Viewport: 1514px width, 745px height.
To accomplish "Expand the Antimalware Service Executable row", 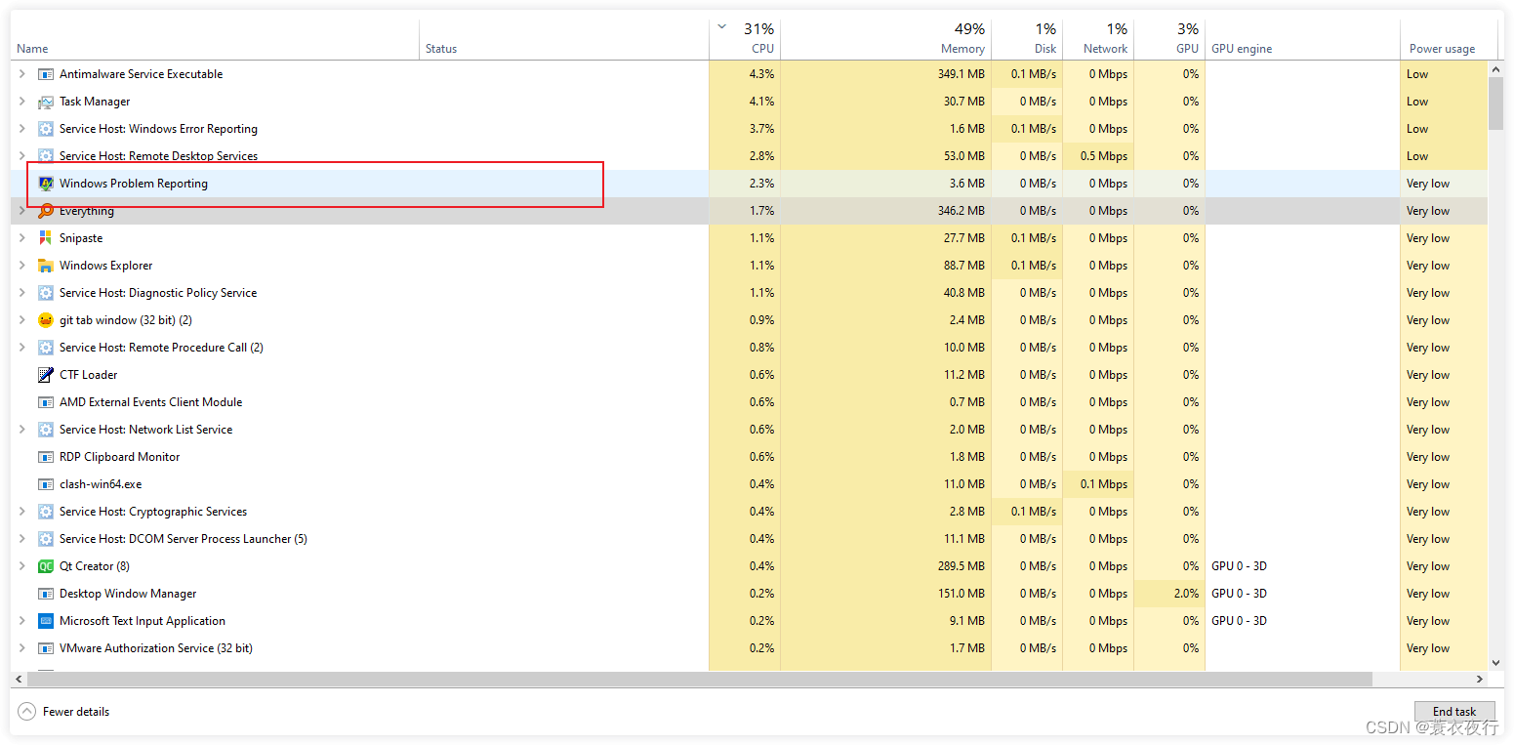I will click(22, 74).
